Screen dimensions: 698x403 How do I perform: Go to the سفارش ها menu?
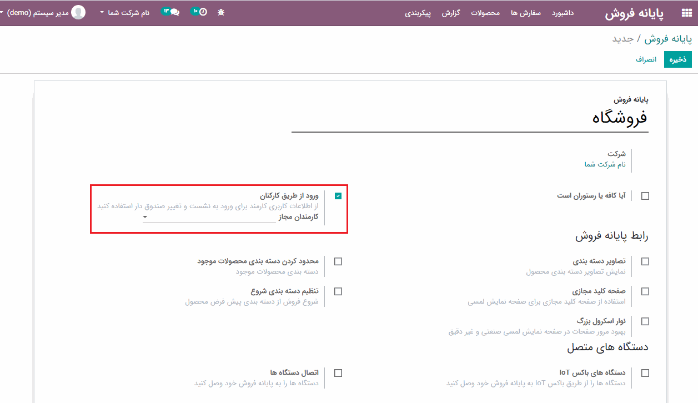coord(526,13)
